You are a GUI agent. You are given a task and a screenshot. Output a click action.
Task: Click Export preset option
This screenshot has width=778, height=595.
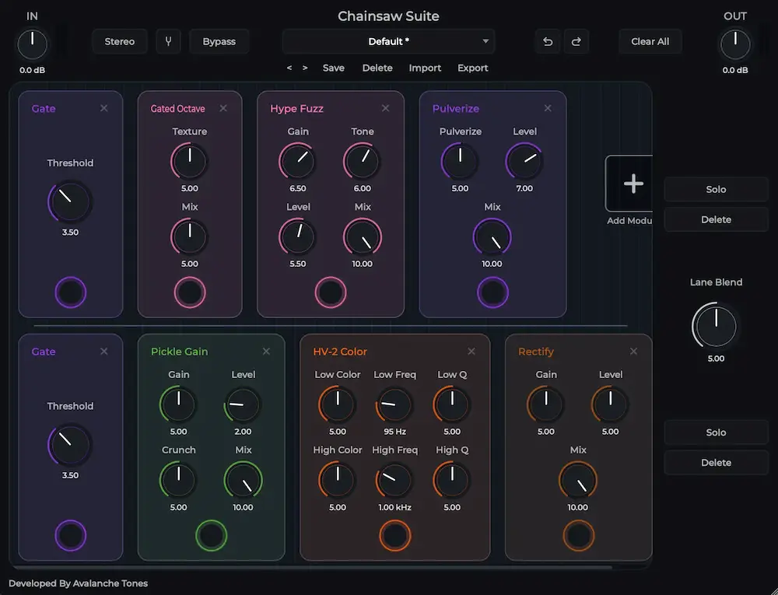click(472, 68)
